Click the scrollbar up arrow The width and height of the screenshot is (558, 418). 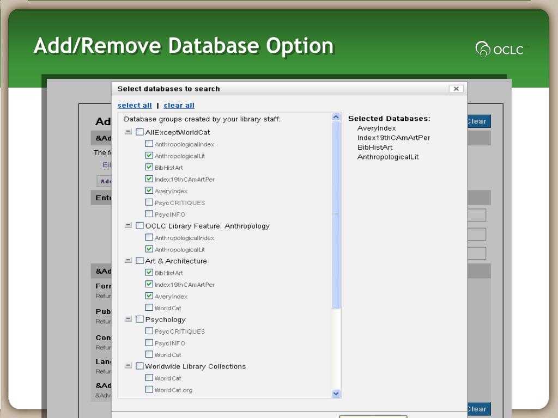[x=336, y=117]
